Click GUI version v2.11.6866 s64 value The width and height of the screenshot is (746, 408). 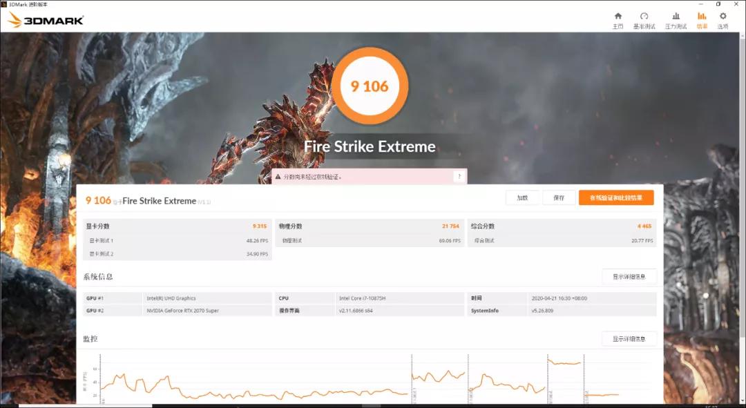tap(356, 311)
